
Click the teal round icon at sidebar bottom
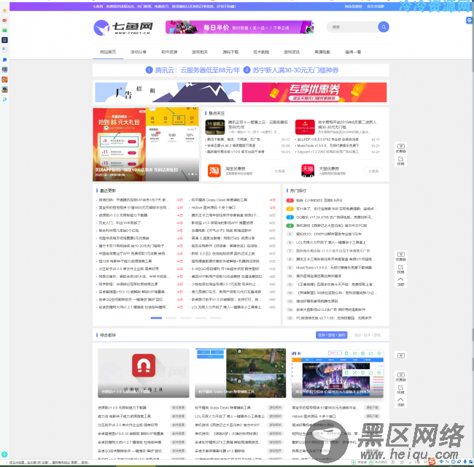click(4, 455)
